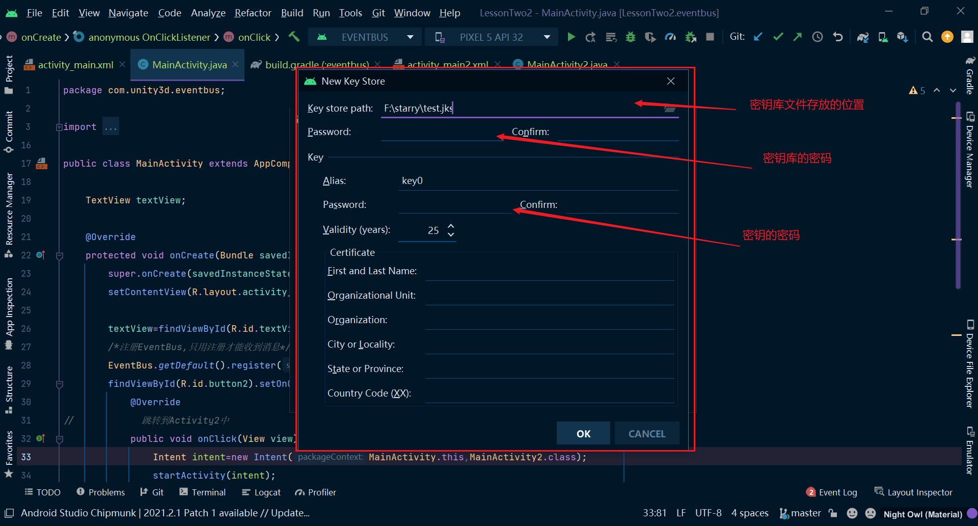Click the Make Project hammer icon
The height and width of the screenshot is (526, 978).
point(294,37)
